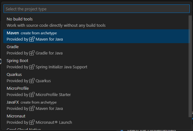Click extension icon beside 'Gradle for Java'
This screenshot has width=193, height=131.
point(32,53)
